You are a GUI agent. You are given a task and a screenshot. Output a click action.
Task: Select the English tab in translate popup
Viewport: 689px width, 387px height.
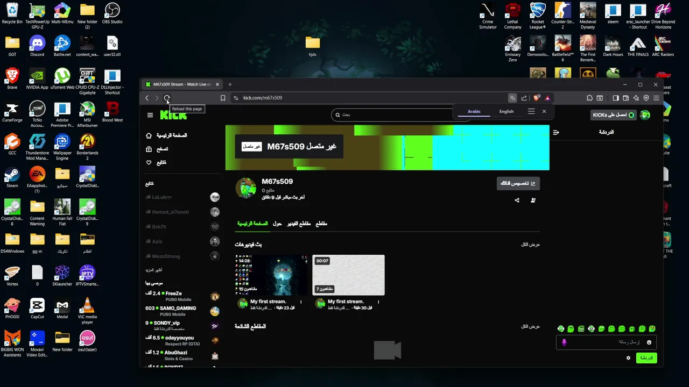507,111
